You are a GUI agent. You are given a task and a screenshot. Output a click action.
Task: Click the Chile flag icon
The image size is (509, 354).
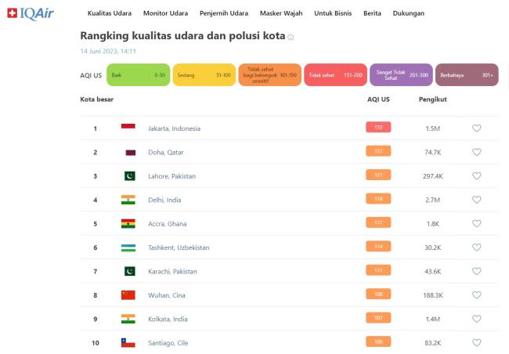tap(128, 343)
